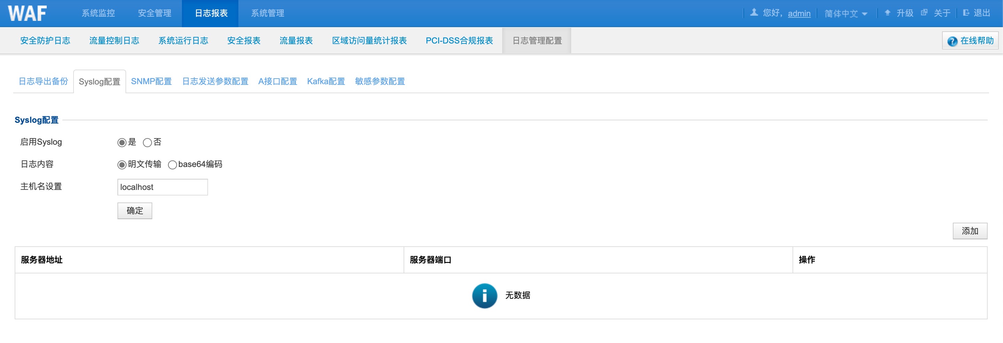This screenshot has width=1003, height=343.
Task: Switch to the SNMP配置 tab
Action: coord(151,81)
